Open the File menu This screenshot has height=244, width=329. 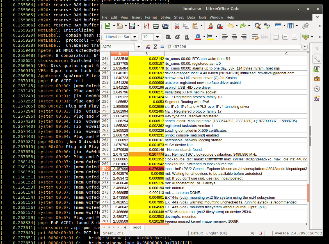coord(104,17)
